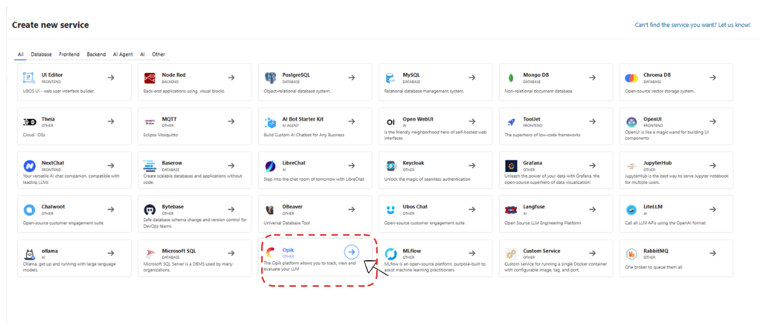Viewport: 766px width, 331px height.
Task: Click the Keycloak logo icon
Action: coord(390,166)
